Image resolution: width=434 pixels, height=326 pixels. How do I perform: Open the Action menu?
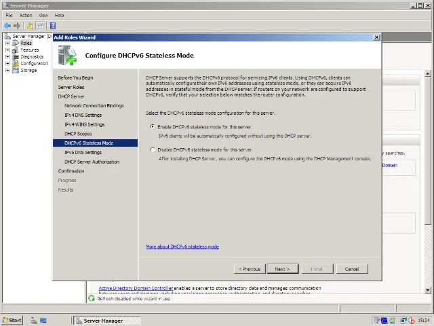point(26,15)
